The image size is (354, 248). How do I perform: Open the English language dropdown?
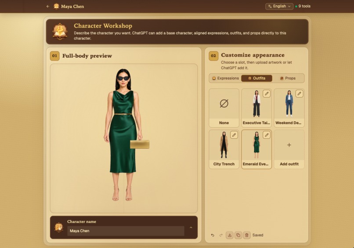[x=279, y=6]
